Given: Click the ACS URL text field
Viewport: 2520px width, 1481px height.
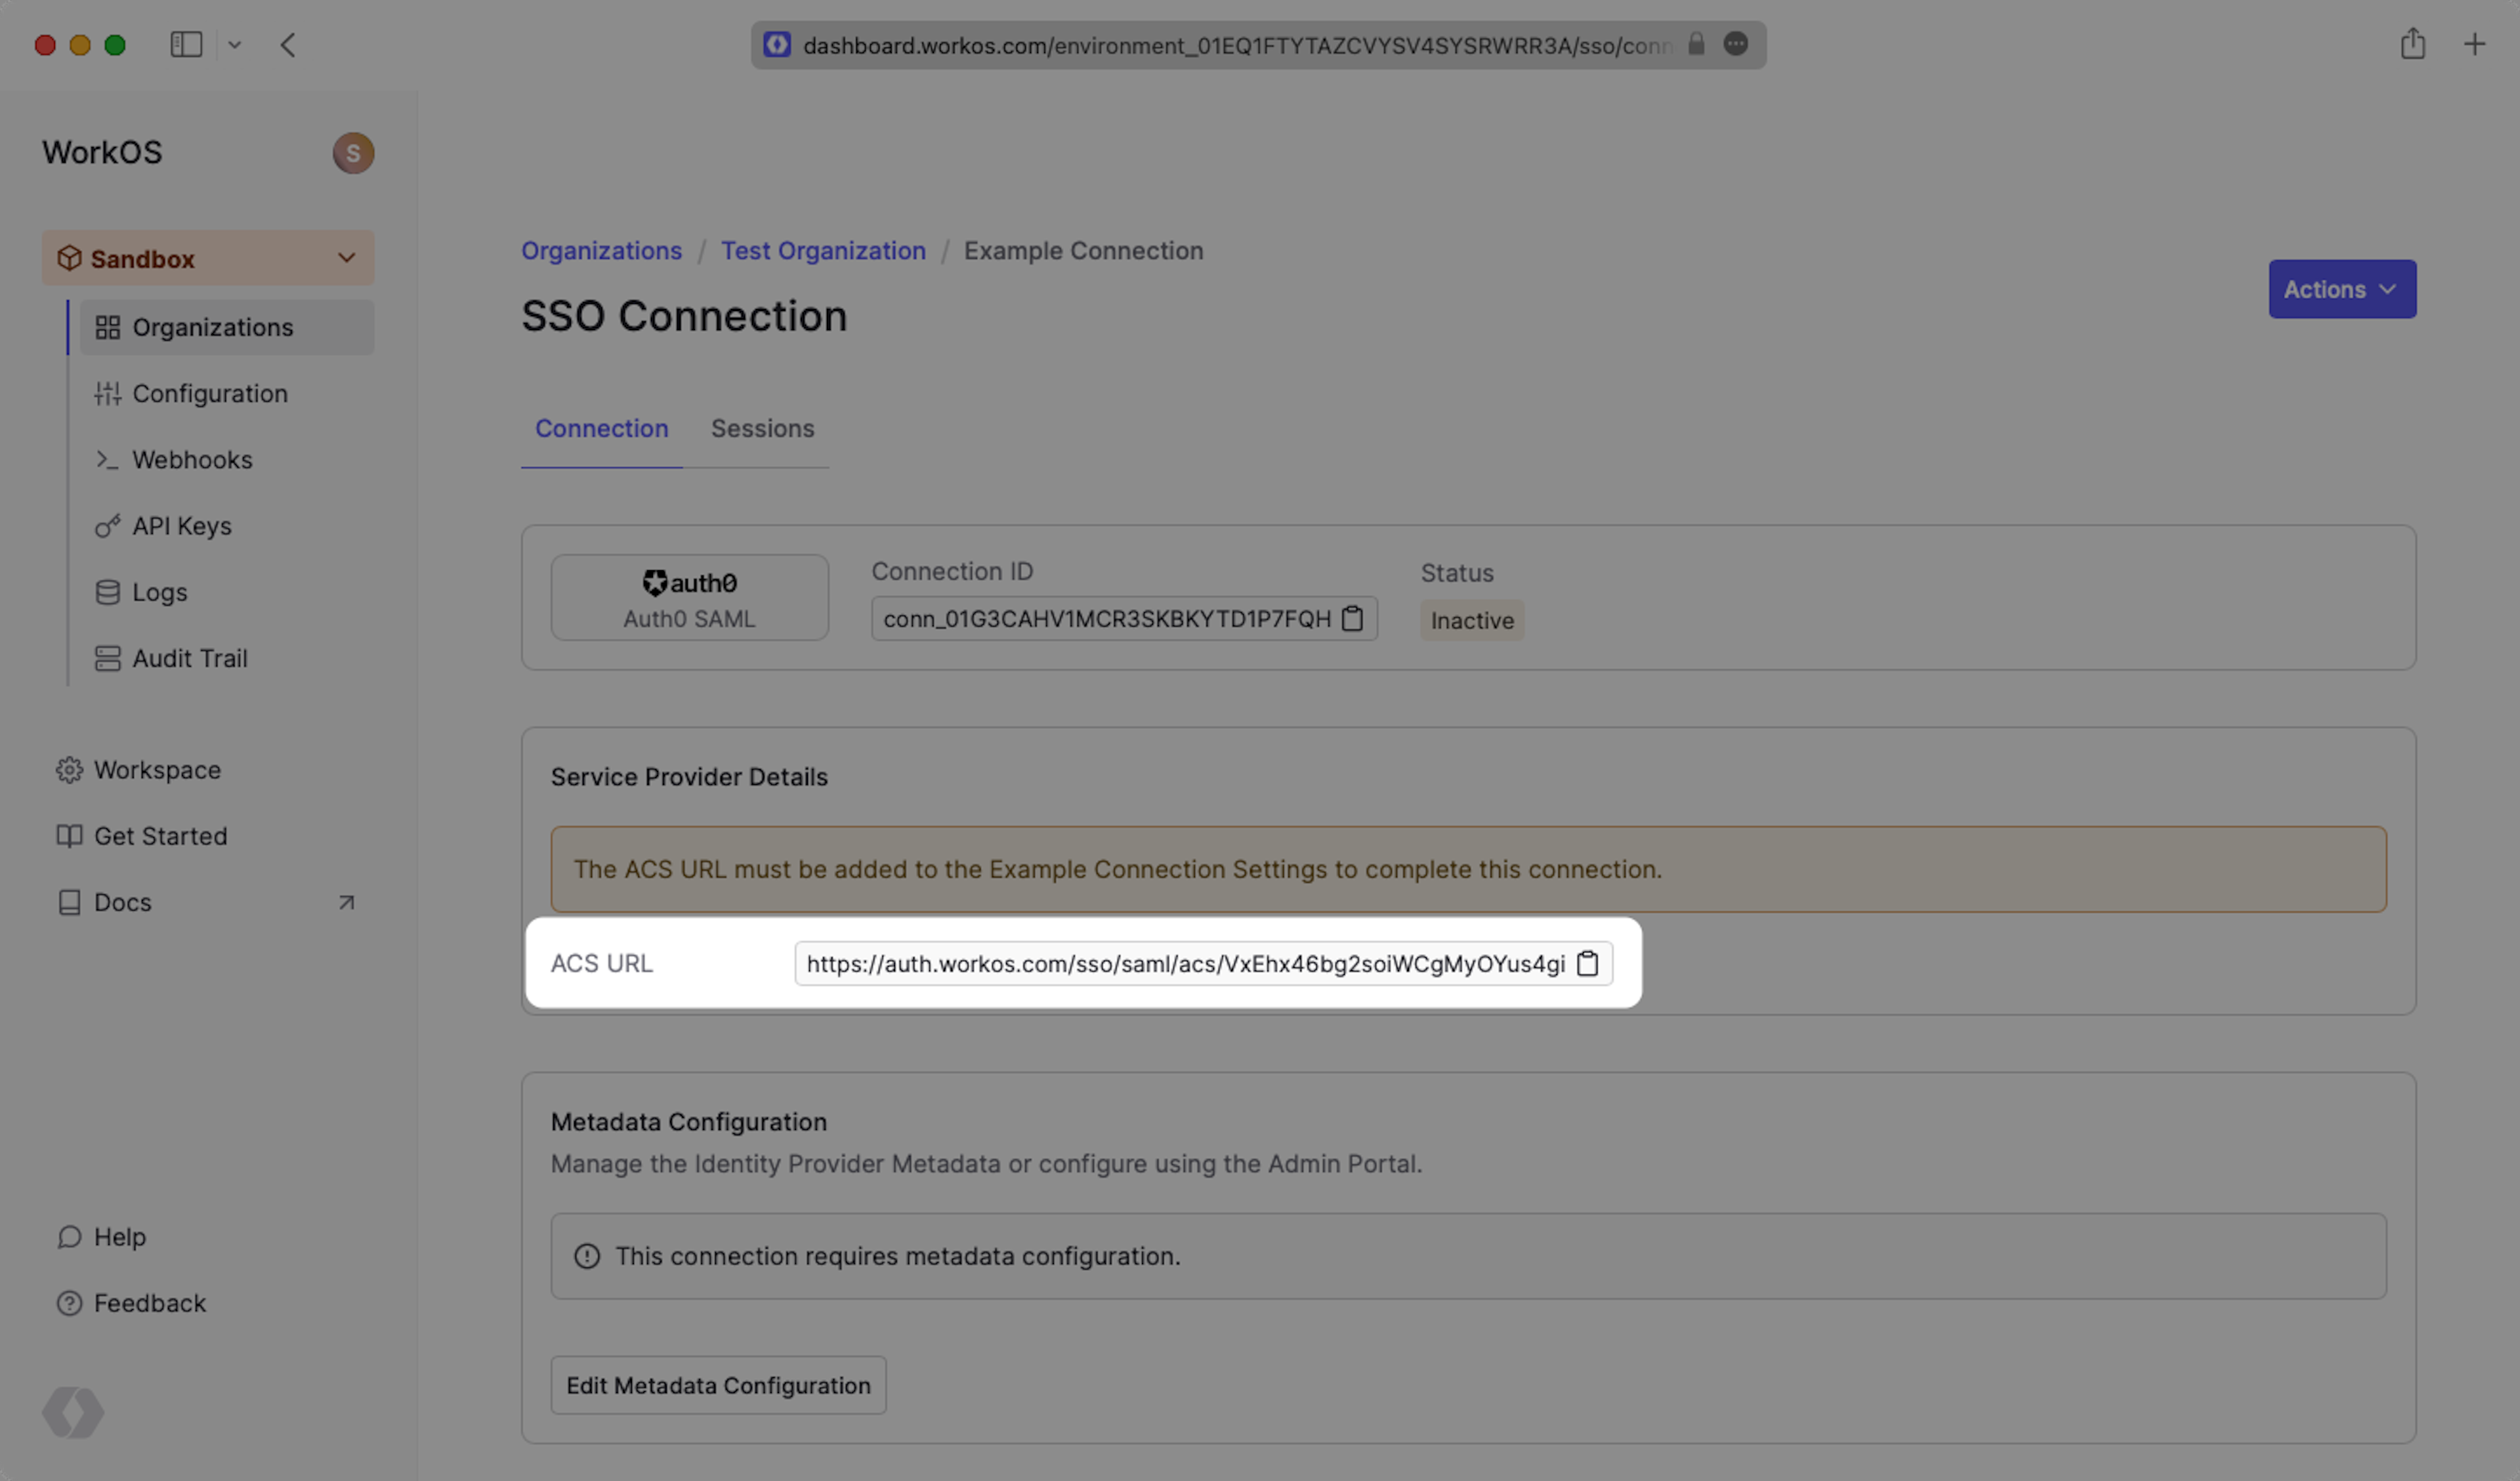Looking at the screenshot, I should (1184, 963).
